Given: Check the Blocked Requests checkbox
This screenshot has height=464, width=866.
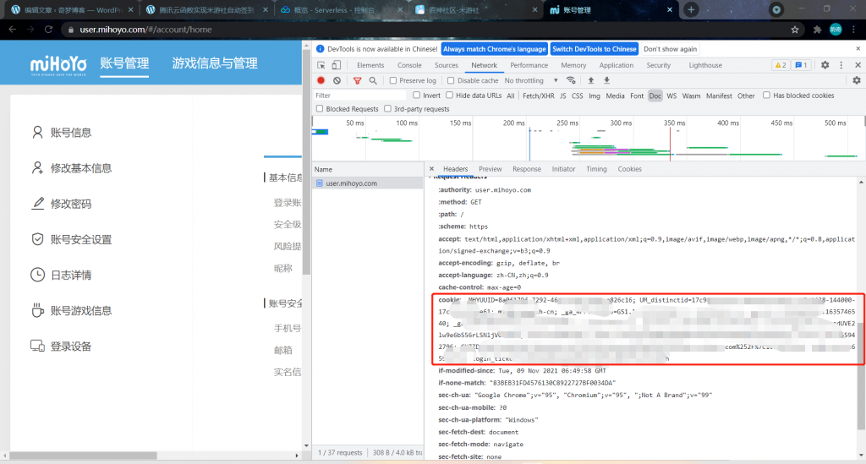Looking at the screenshot, I should click(x=319, y=109).
